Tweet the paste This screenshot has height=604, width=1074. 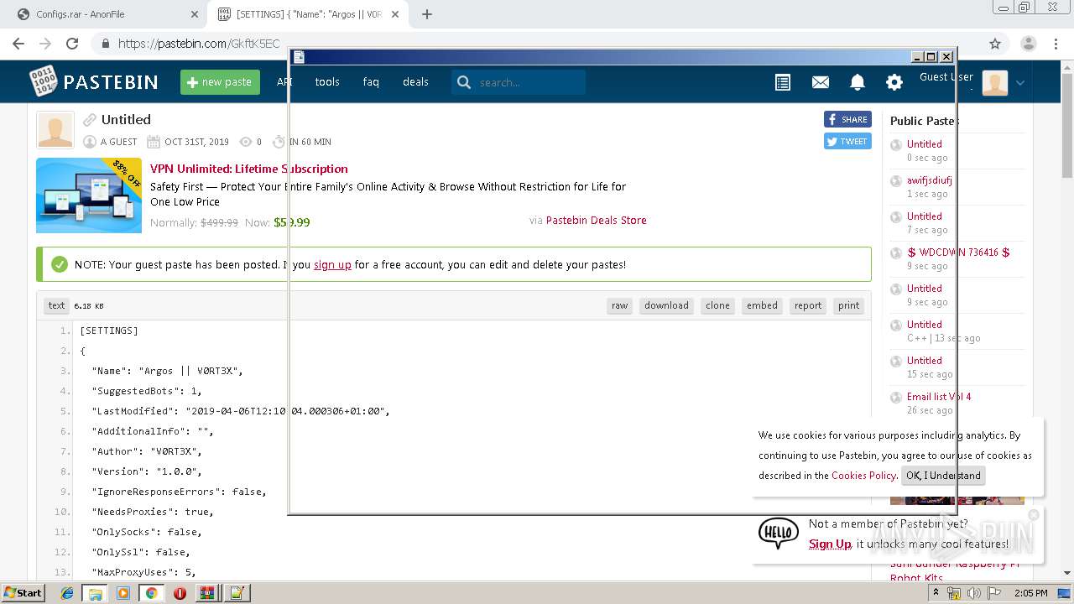point(847,142)
